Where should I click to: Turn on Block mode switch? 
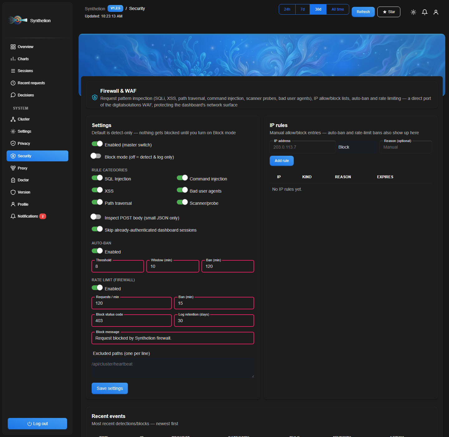96,156
